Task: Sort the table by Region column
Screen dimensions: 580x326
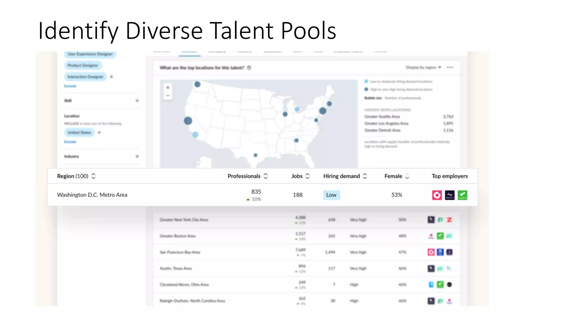Action: pos(93,176)
